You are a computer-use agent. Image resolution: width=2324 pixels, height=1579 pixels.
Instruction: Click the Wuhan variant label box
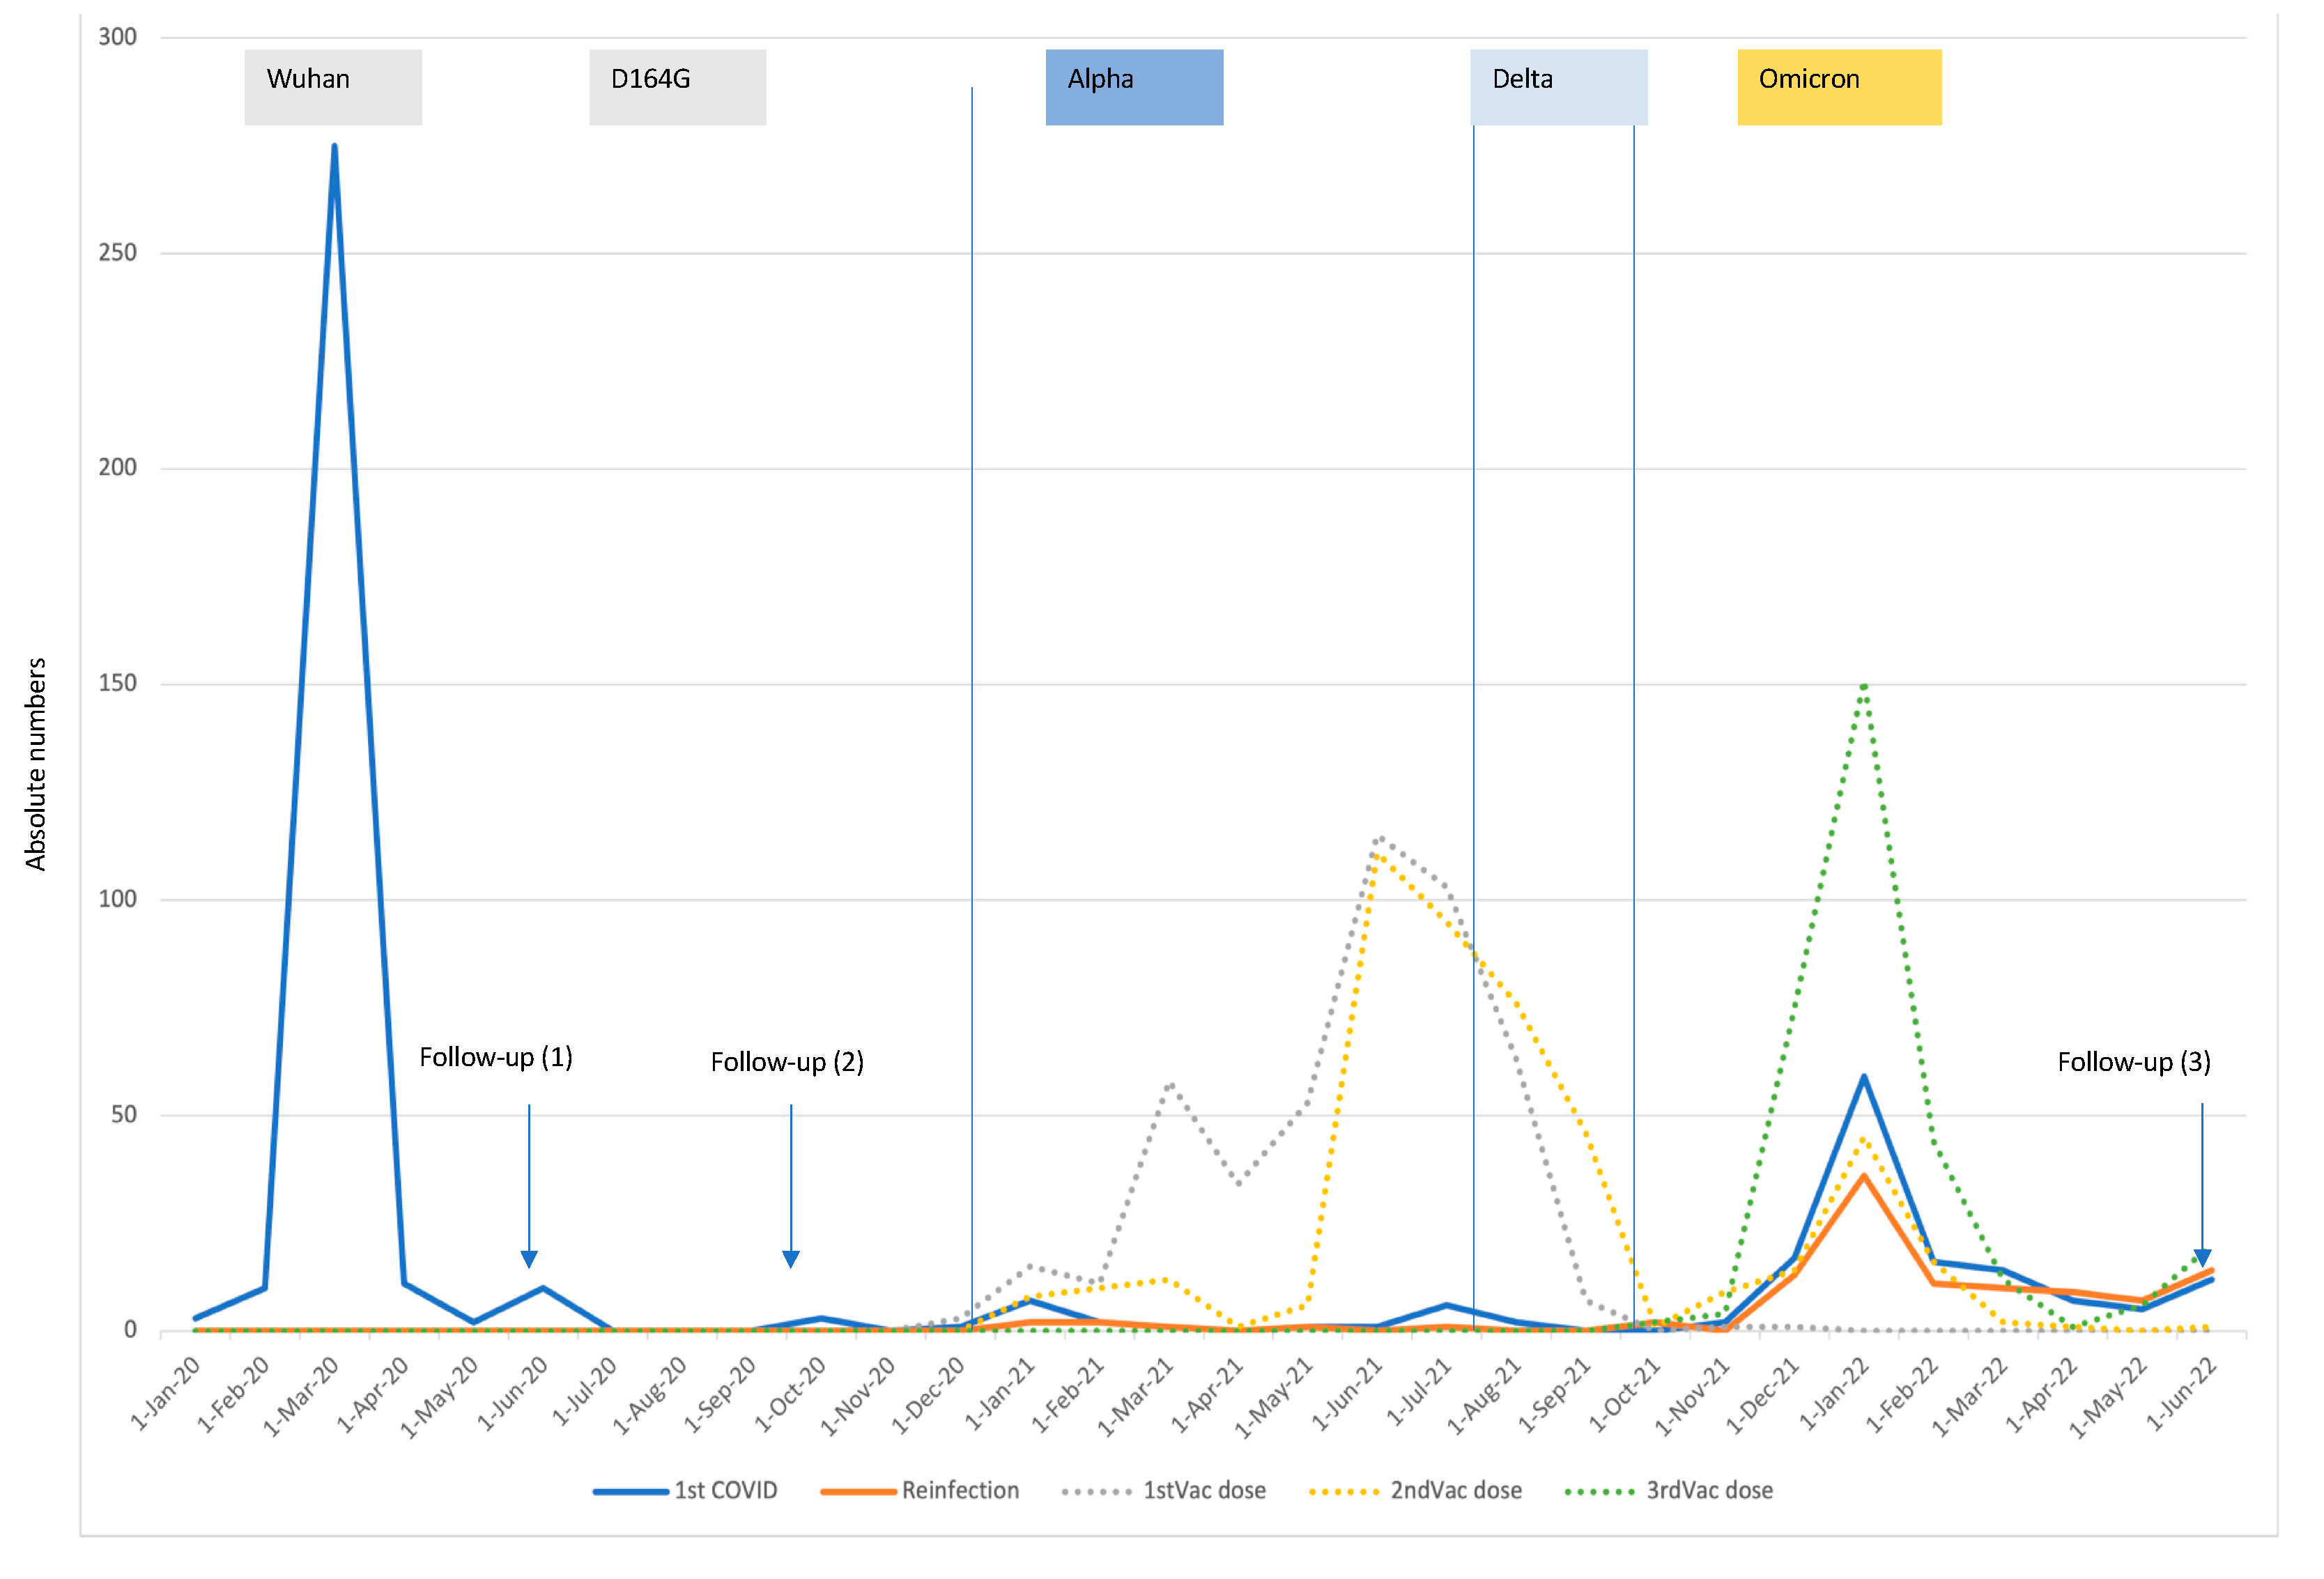(x=333, y=87)
